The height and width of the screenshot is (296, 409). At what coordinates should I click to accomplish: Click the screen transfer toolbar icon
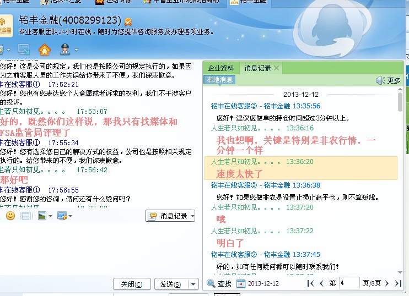click(x=24, y=50)
